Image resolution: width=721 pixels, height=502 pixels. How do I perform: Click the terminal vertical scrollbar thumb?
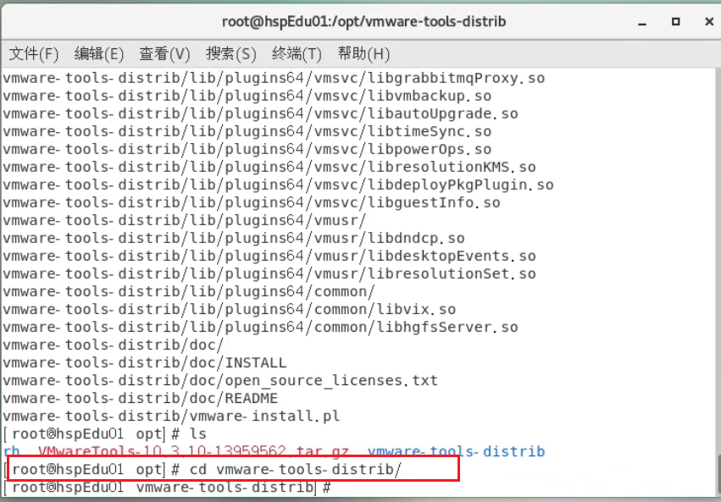(718, 473)
